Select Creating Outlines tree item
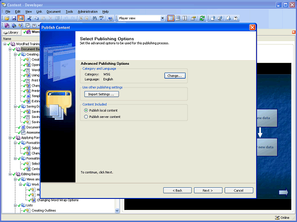The width and height of the screenshot is (297, 222). (x=44, y=210)
